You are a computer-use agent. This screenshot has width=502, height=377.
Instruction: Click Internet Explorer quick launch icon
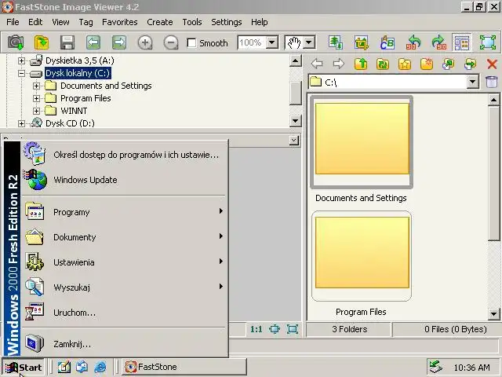click(x=100, y=367)
